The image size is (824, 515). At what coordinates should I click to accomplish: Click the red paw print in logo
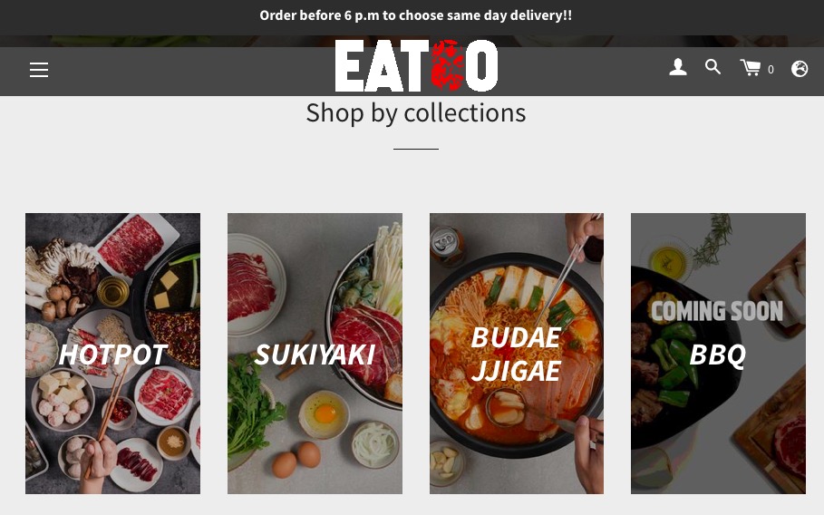[448, 65]
